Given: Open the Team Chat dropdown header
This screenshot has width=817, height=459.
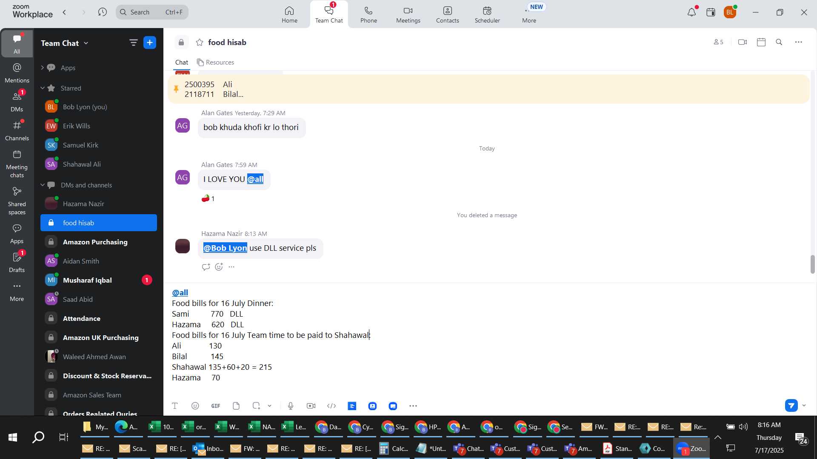Looking at the screenshot, I should [x=65, y=43].
